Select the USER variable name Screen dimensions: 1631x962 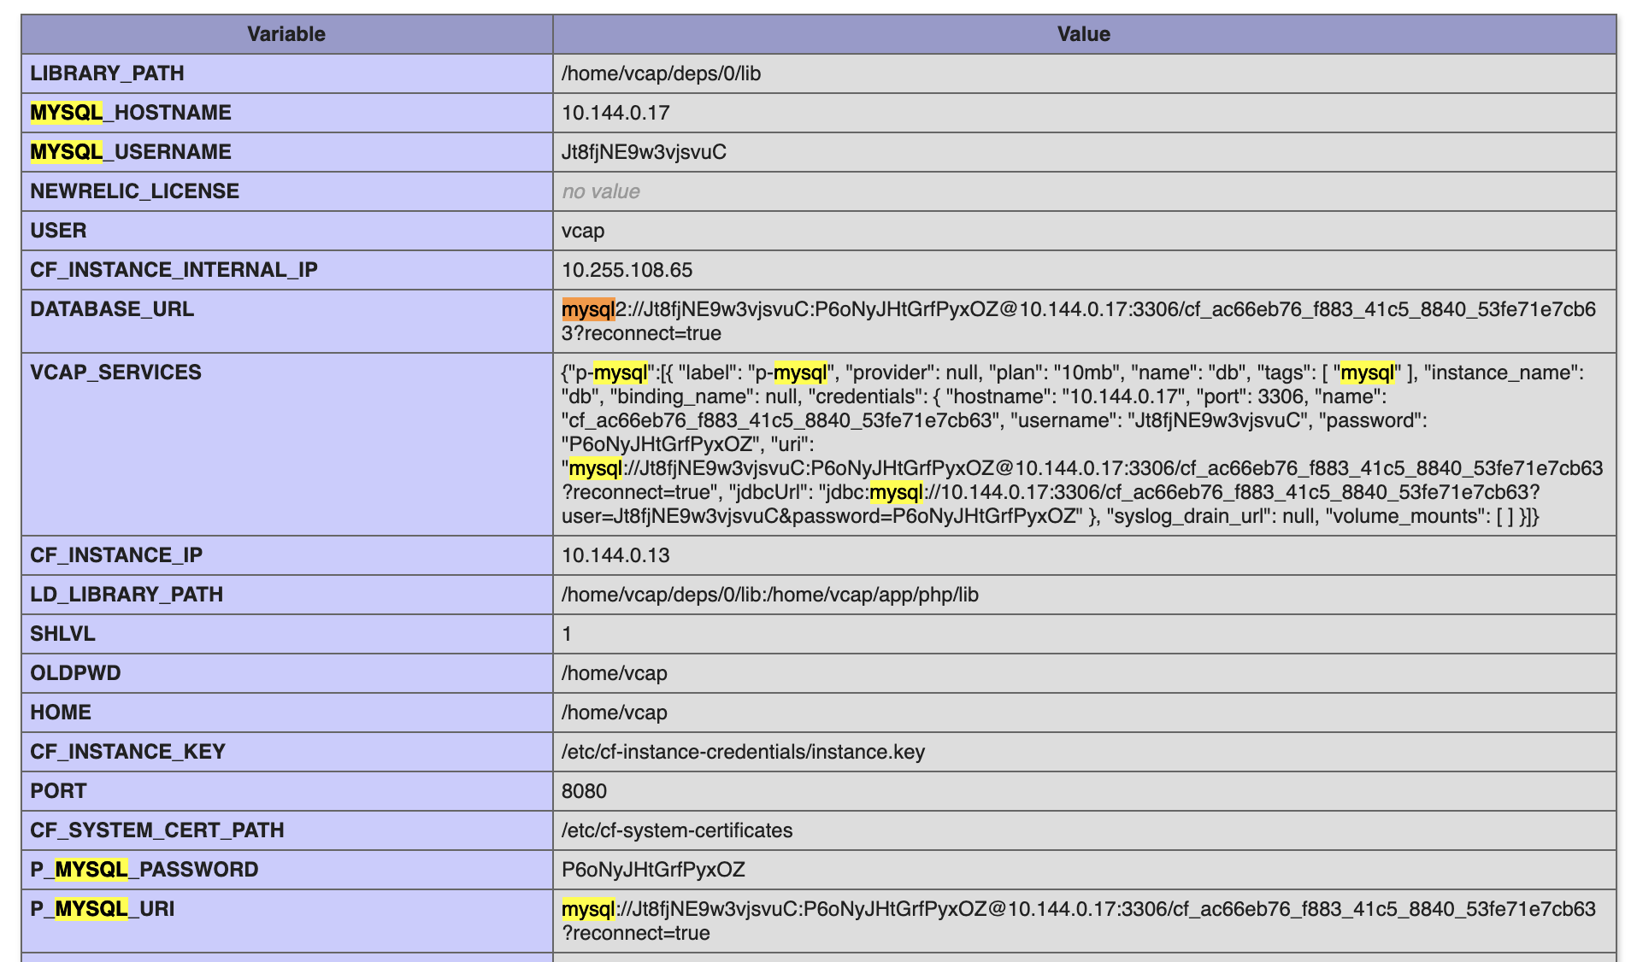[x=58, y=231]
